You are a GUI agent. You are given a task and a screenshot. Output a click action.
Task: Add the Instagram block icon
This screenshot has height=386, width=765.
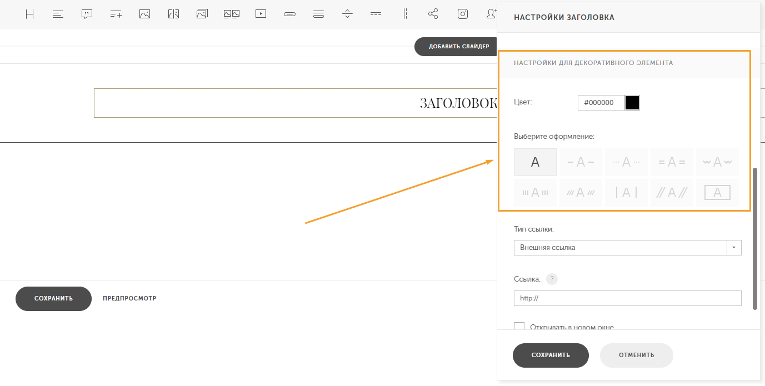click(x=463, y=14)
